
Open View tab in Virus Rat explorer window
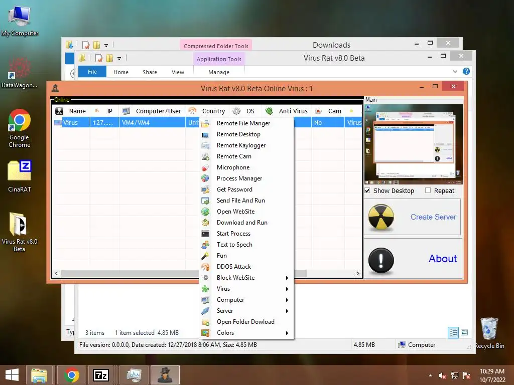[178, 72]
